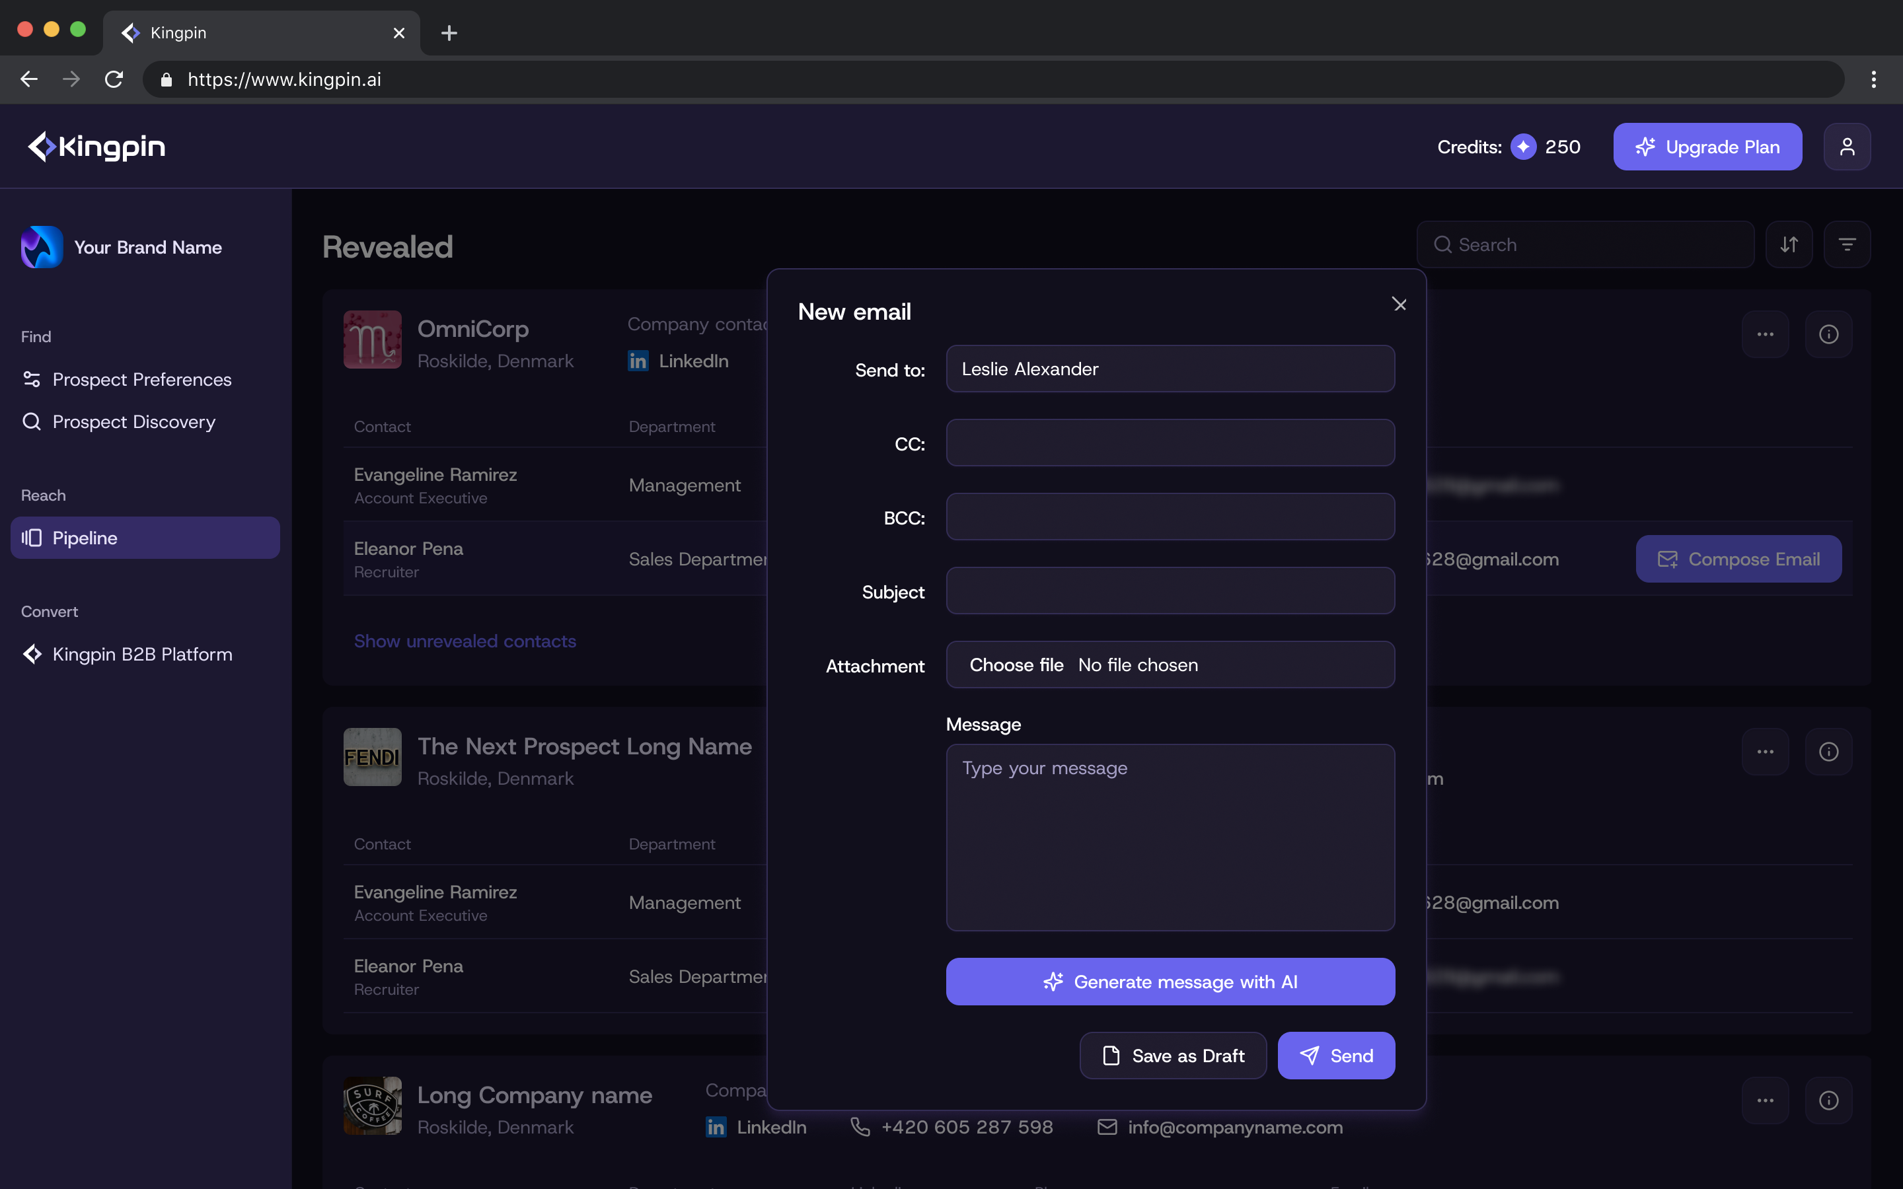Show Long Company name info details

[1829, 1100]
